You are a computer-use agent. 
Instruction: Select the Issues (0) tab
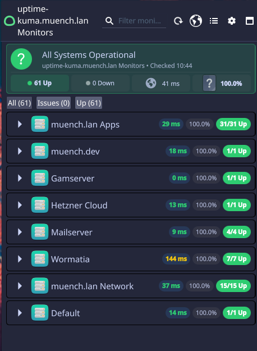[53, 103]
